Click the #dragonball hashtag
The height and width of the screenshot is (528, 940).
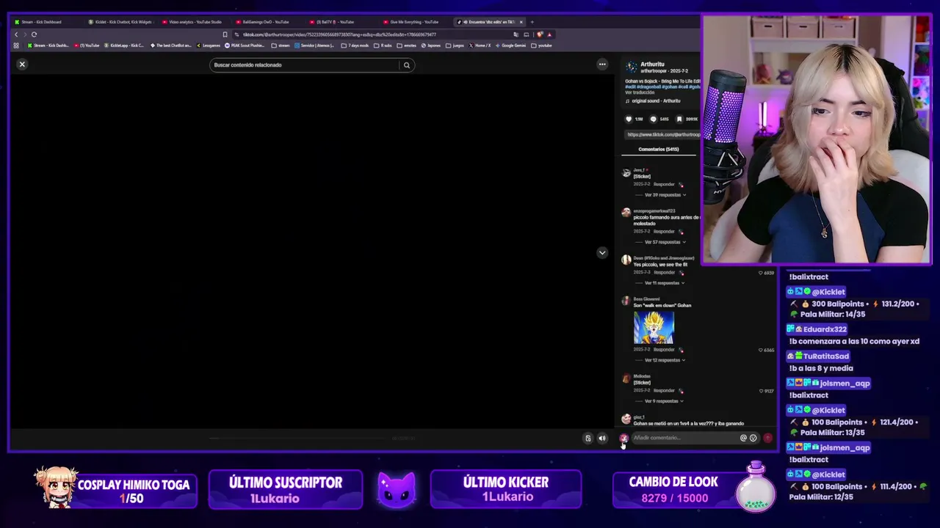click(650, 87)
